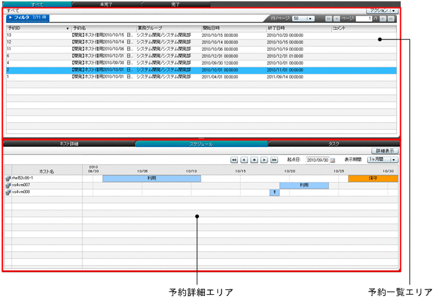Open the スケジュール tab
435x300 pixels.
coord(202,144)
